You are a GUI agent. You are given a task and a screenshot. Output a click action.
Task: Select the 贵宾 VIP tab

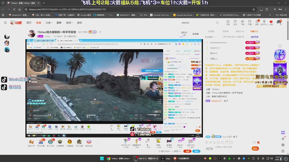tap(240, 31)
